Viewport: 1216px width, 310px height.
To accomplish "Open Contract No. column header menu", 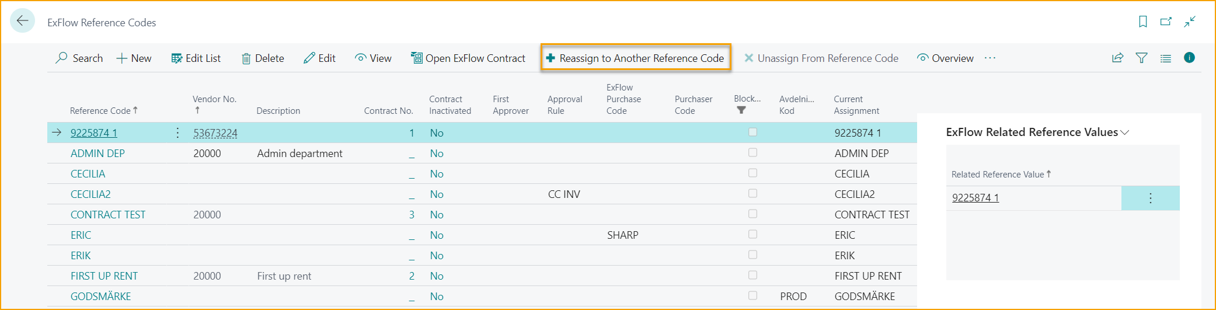I will point(388,110).
